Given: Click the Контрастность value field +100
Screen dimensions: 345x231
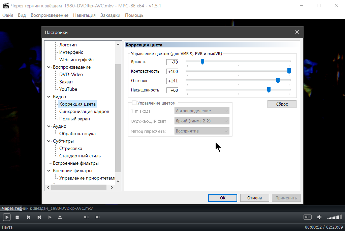Looking at the screenshot, I should tap(172, 71).
